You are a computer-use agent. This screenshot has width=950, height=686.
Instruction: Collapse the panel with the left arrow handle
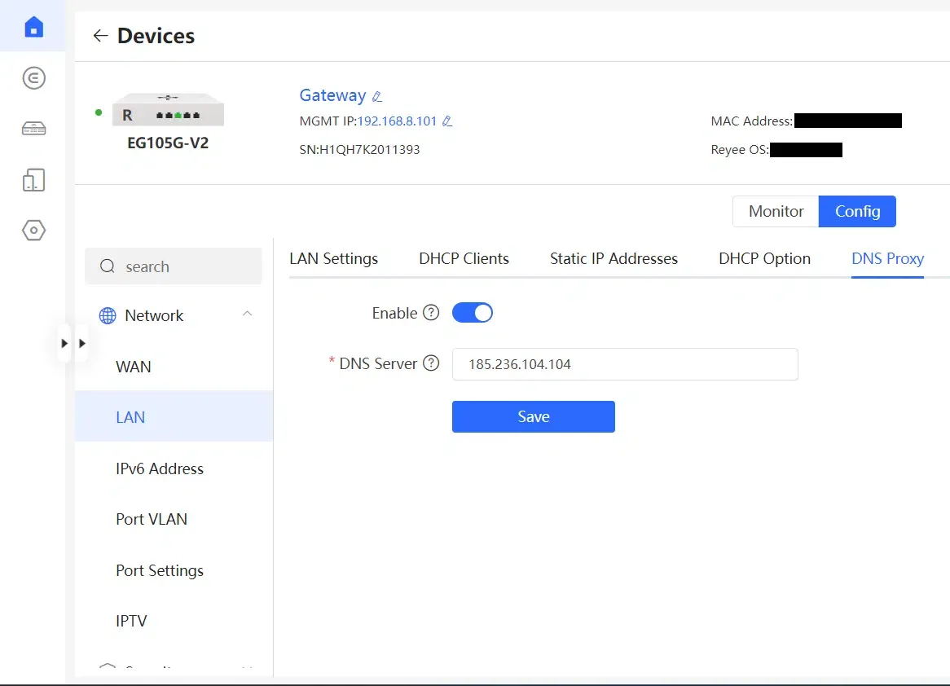click(x=64, y=343)
